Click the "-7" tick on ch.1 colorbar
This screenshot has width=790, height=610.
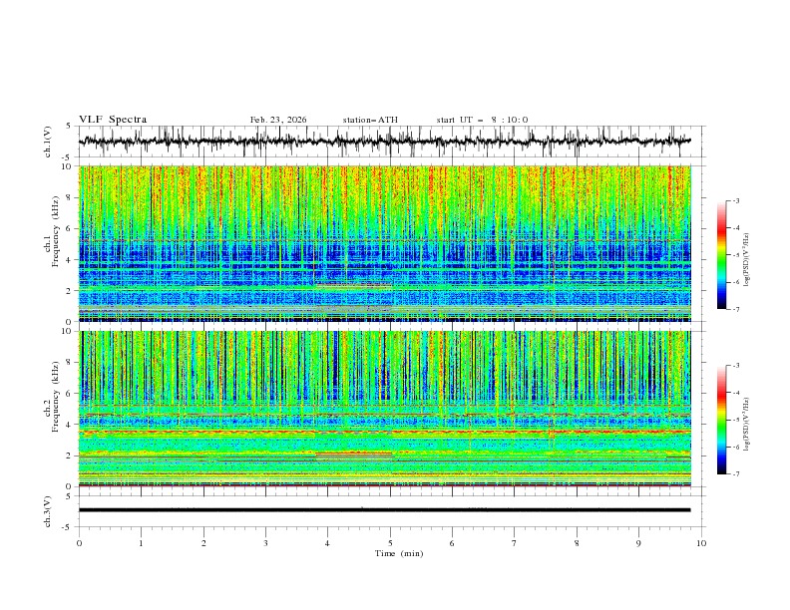736,309
